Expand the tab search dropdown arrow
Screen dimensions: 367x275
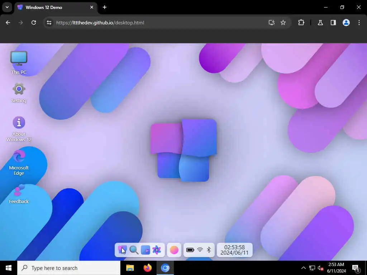[7, 7]
